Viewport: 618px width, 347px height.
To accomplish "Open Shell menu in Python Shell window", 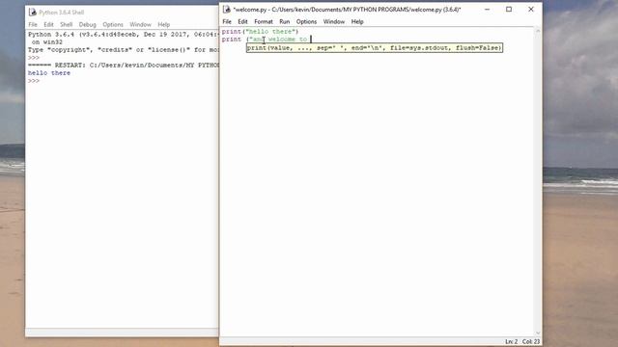I will tap(67, 24).
